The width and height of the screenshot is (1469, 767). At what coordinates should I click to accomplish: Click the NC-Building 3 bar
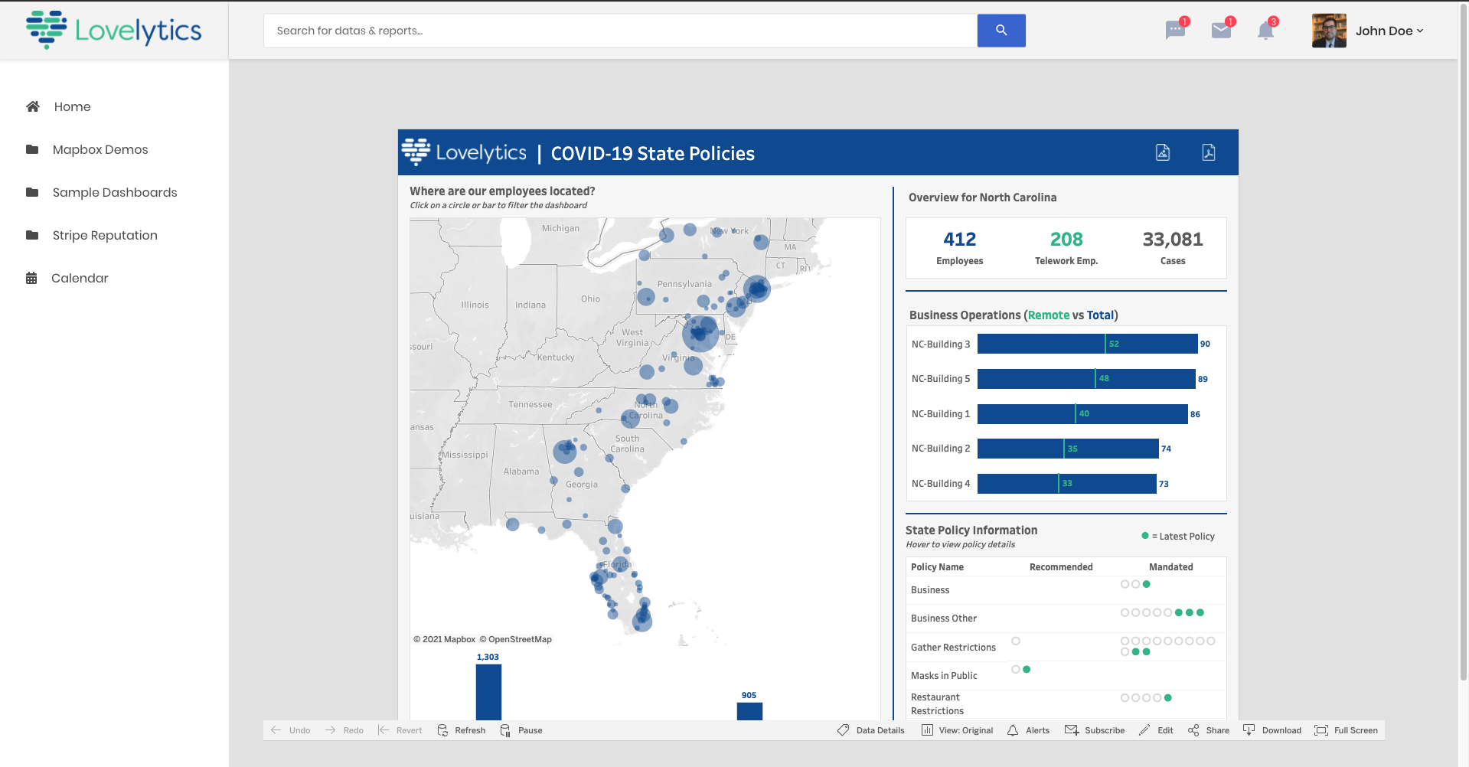(1087, 344)
